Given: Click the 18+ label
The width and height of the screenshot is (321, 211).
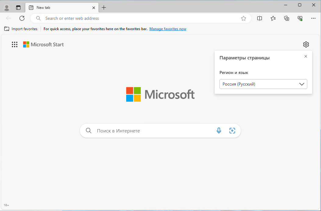Looking at the screenshot, I should pos(6,205).
